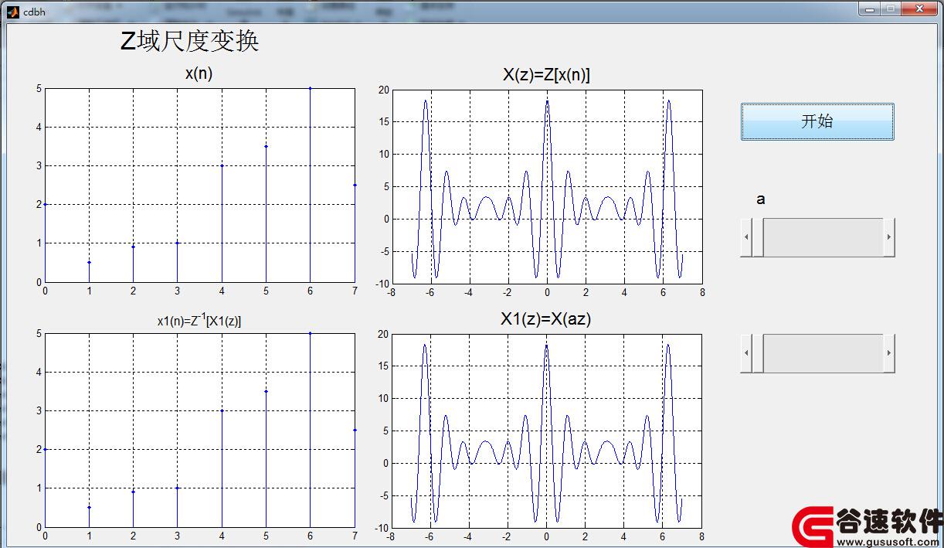Click thumb of slider a
Viewport: 944px width, 548px height.
click(758, 237)
